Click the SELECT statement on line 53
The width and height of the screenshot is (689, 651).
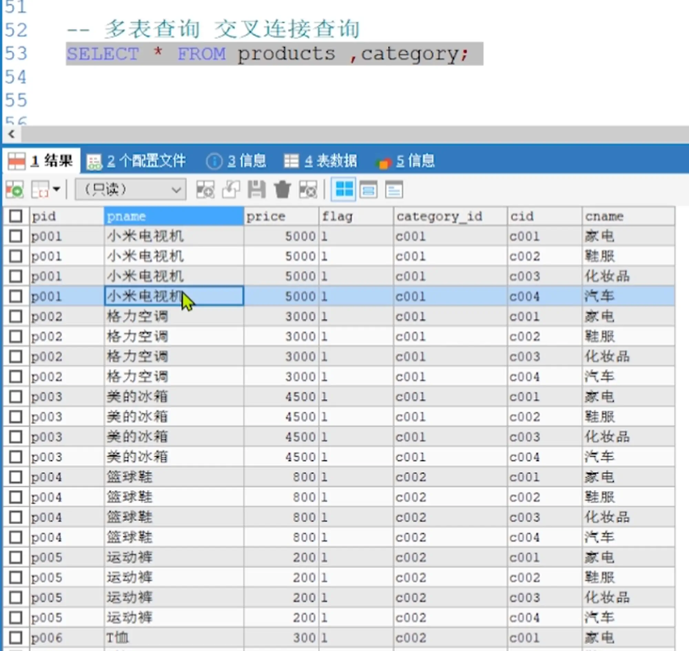(267, 54)
